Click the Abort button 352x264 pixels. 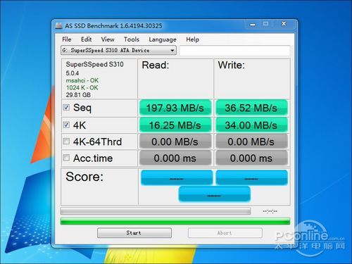point(225,233)
